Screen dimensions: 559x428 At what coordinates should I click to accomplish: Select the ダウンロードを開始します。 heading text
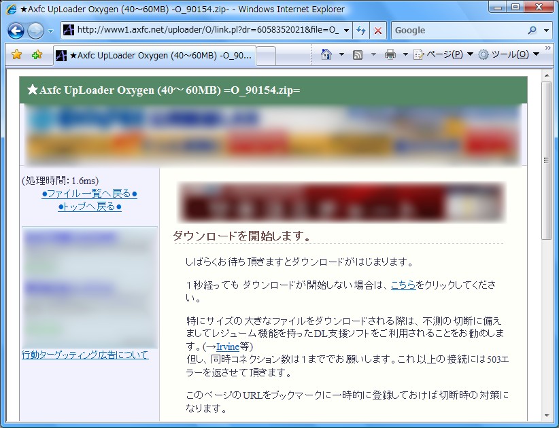tap(242, 236)
